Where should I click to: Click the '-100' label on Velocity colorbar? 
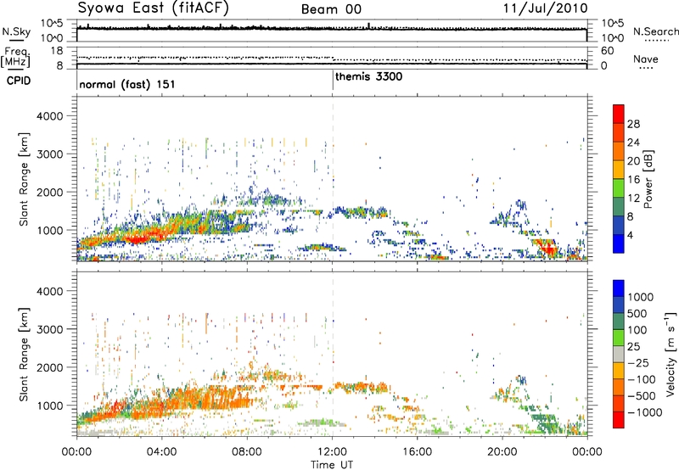click(641, 379)
